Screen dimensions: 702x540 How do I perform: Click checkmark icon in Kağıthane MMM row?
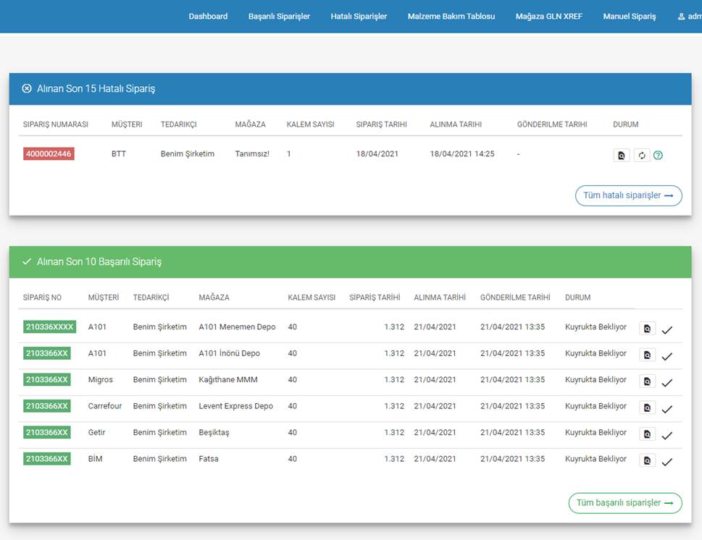(667, 383)
